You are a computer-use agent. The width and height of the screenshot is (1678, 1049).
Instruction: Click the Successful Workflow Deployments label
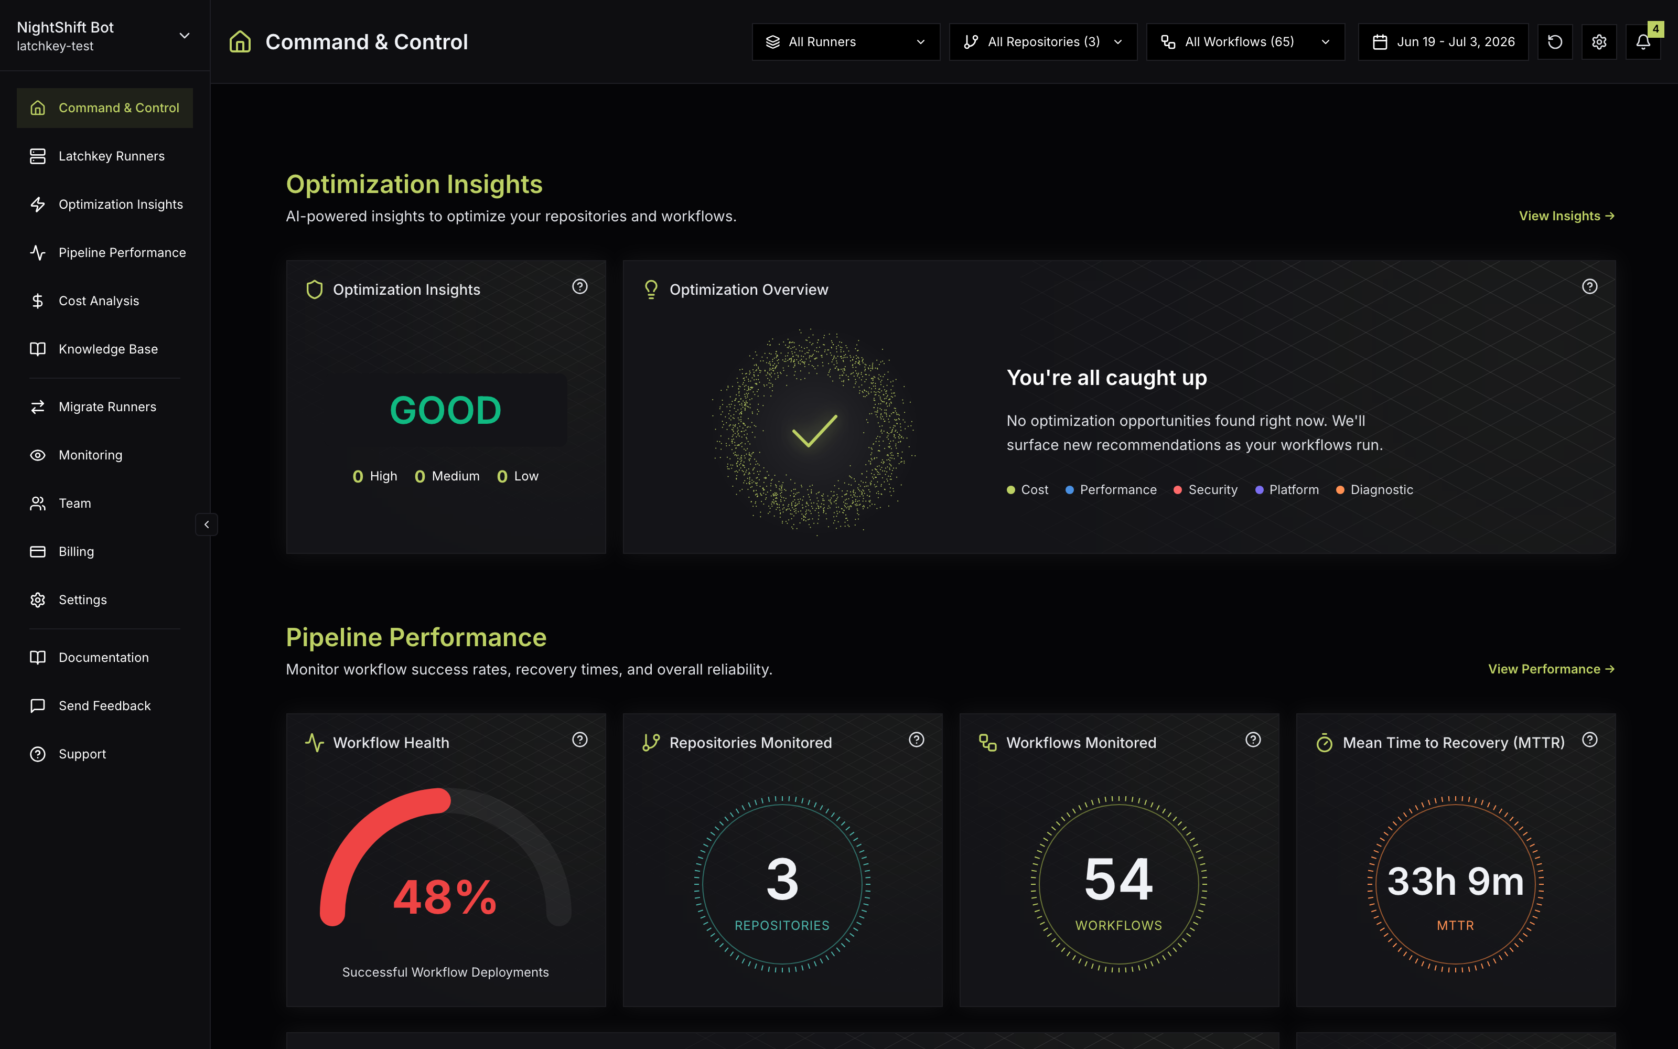pos(445,972)
